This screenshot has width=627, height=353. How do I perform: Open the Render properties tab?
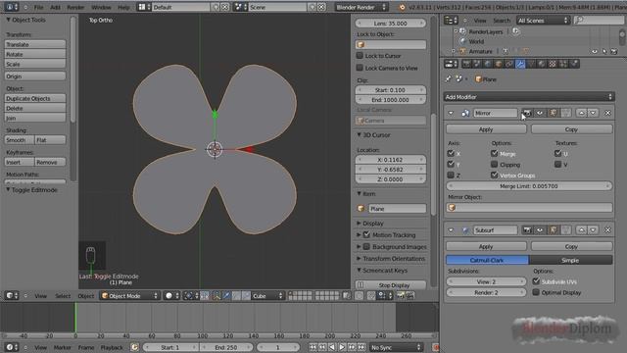coord(466,64)
